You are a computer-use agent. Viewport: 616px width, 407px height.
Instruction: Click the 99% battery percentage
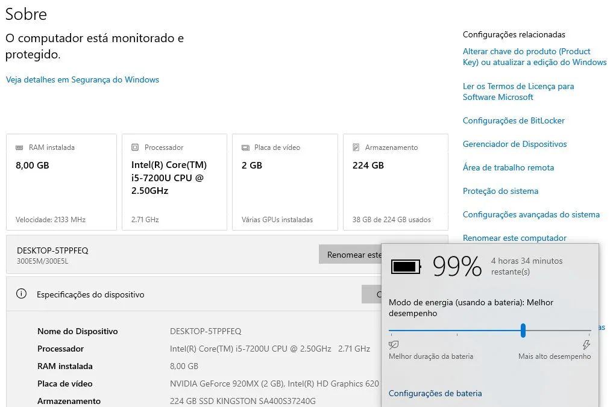[457, 267]
